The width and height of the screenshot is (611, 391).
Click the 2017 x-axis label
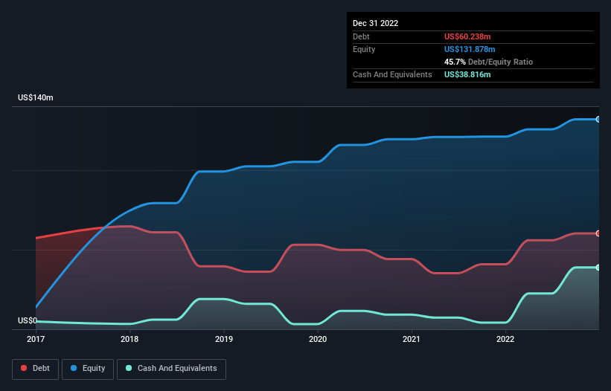(36, 339)
